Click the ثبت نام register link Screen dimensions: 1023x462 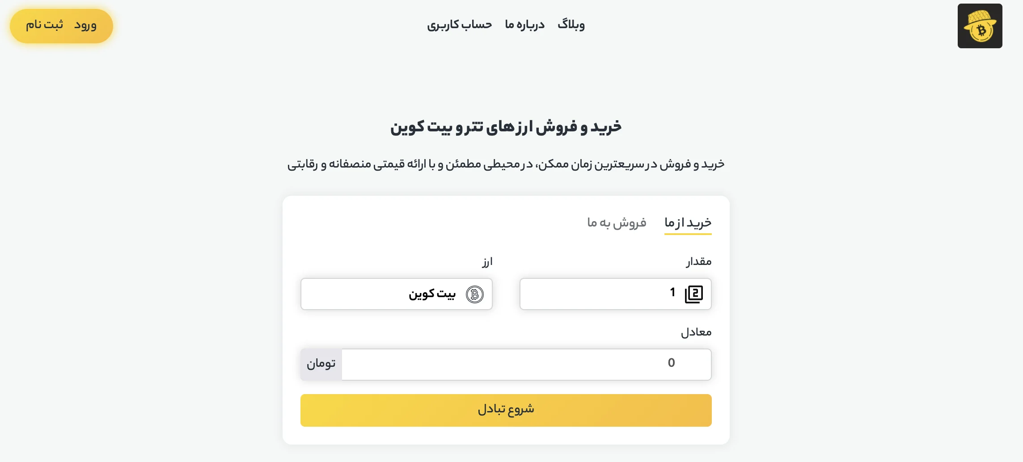[x=44, y=25]
